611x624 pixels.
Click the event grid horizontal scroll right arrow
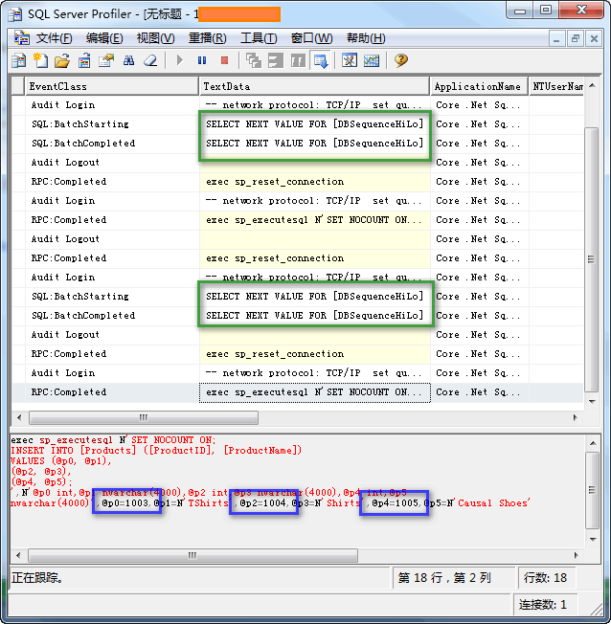575,417
